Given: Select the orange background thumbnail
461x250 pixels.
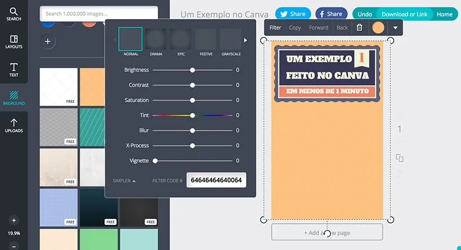Looking at the screenshot, I should pyautogui.click(x=93, y=87).
